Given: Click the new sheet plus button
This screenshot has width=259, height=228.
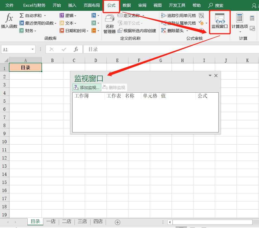Looking at the screenshot, I should click(x=117, y=222).
